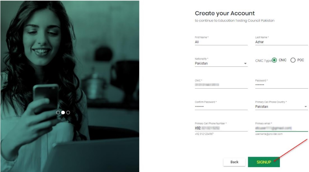Screen dimensions: 309x172
Task: Choose the CNIC radio button
Action: pos(274,60)
